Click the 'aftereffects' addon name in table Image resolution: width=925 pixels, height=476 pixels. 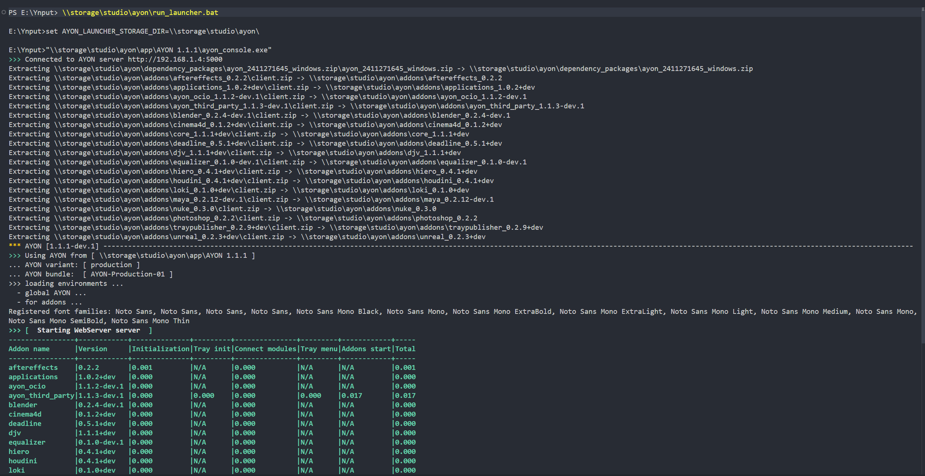click(x=33, y=367)
